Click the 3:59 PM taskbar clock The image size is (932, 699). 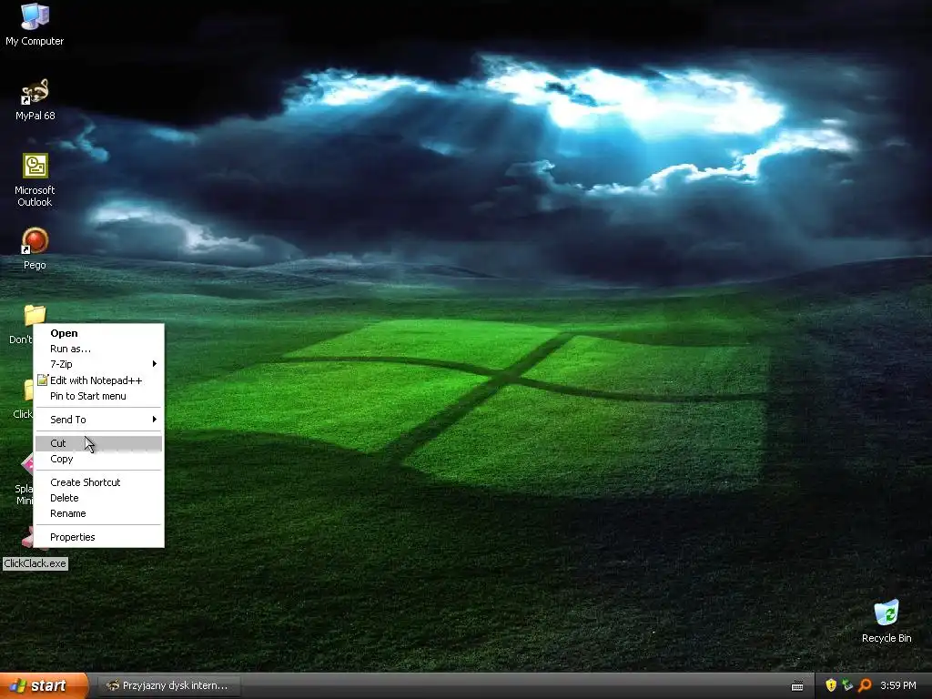click(898, 686)
